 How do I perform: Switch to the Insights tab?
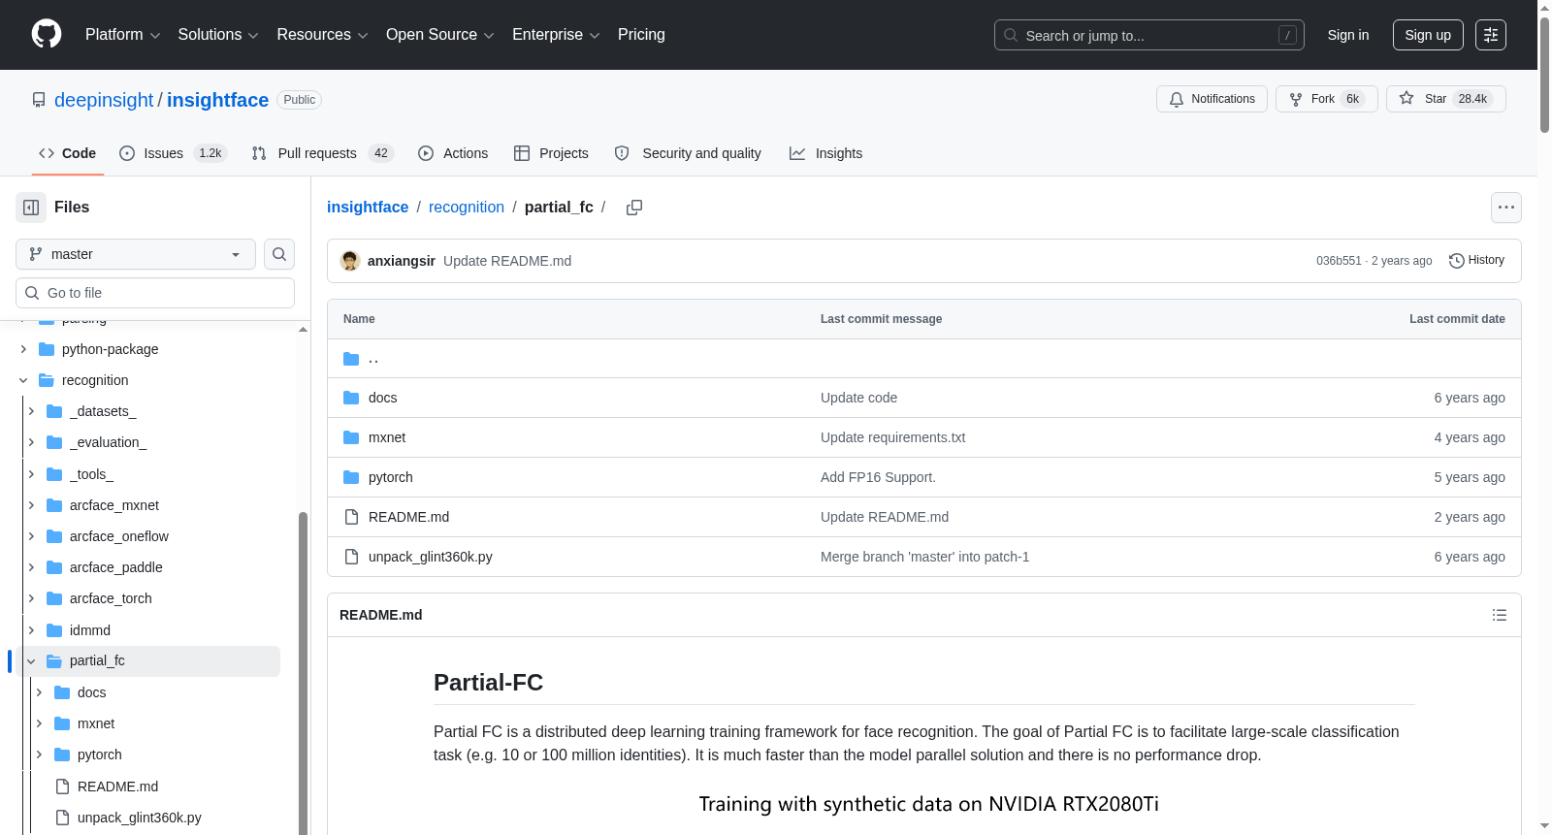point(825,153)
